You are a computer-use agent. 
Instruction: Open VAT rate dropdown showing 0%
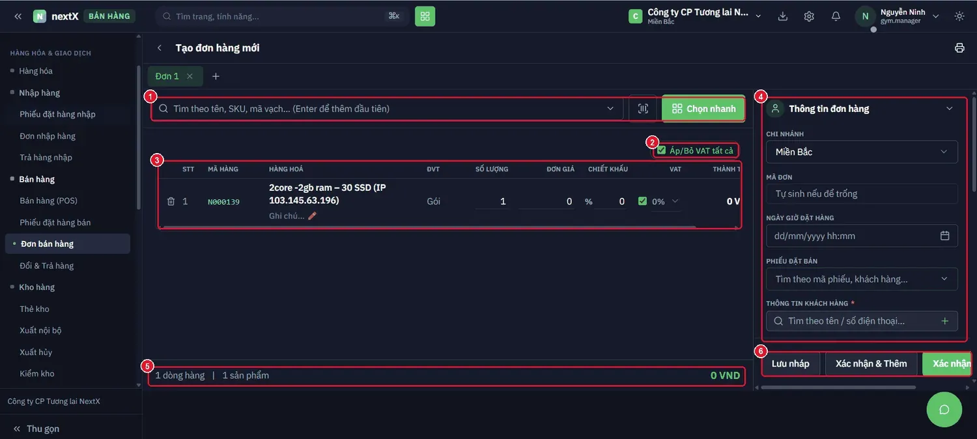pyautogui.click(x=666, y=202)
